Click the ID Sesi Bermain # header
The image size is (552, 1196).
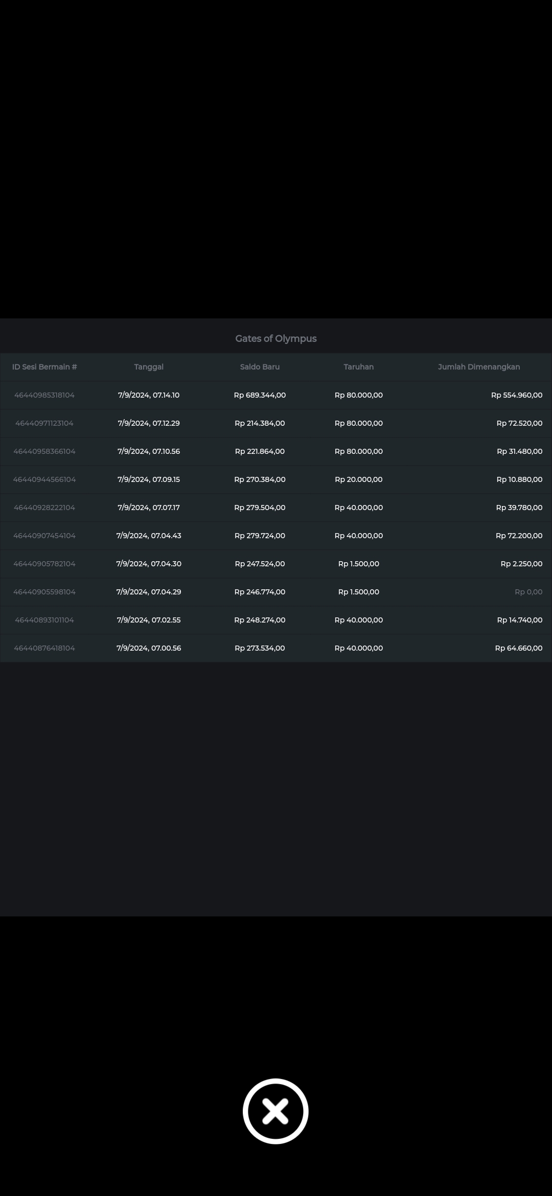pyautogui.click(x=44, y=367)
